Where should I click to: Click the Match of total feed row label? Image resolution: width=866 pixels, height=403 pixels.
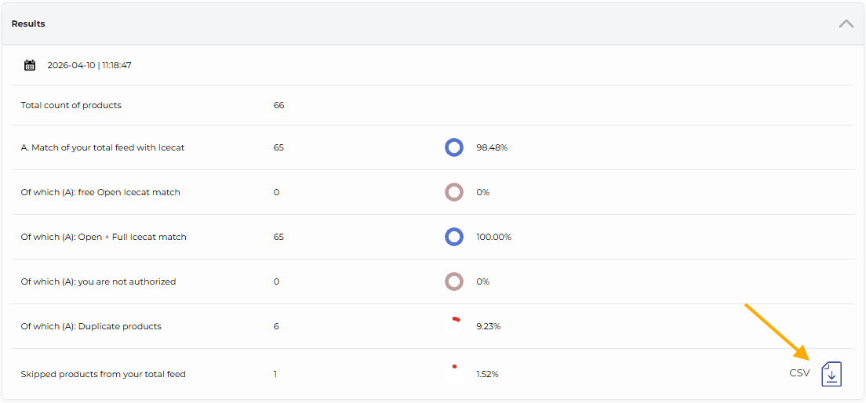coord(103,147)
